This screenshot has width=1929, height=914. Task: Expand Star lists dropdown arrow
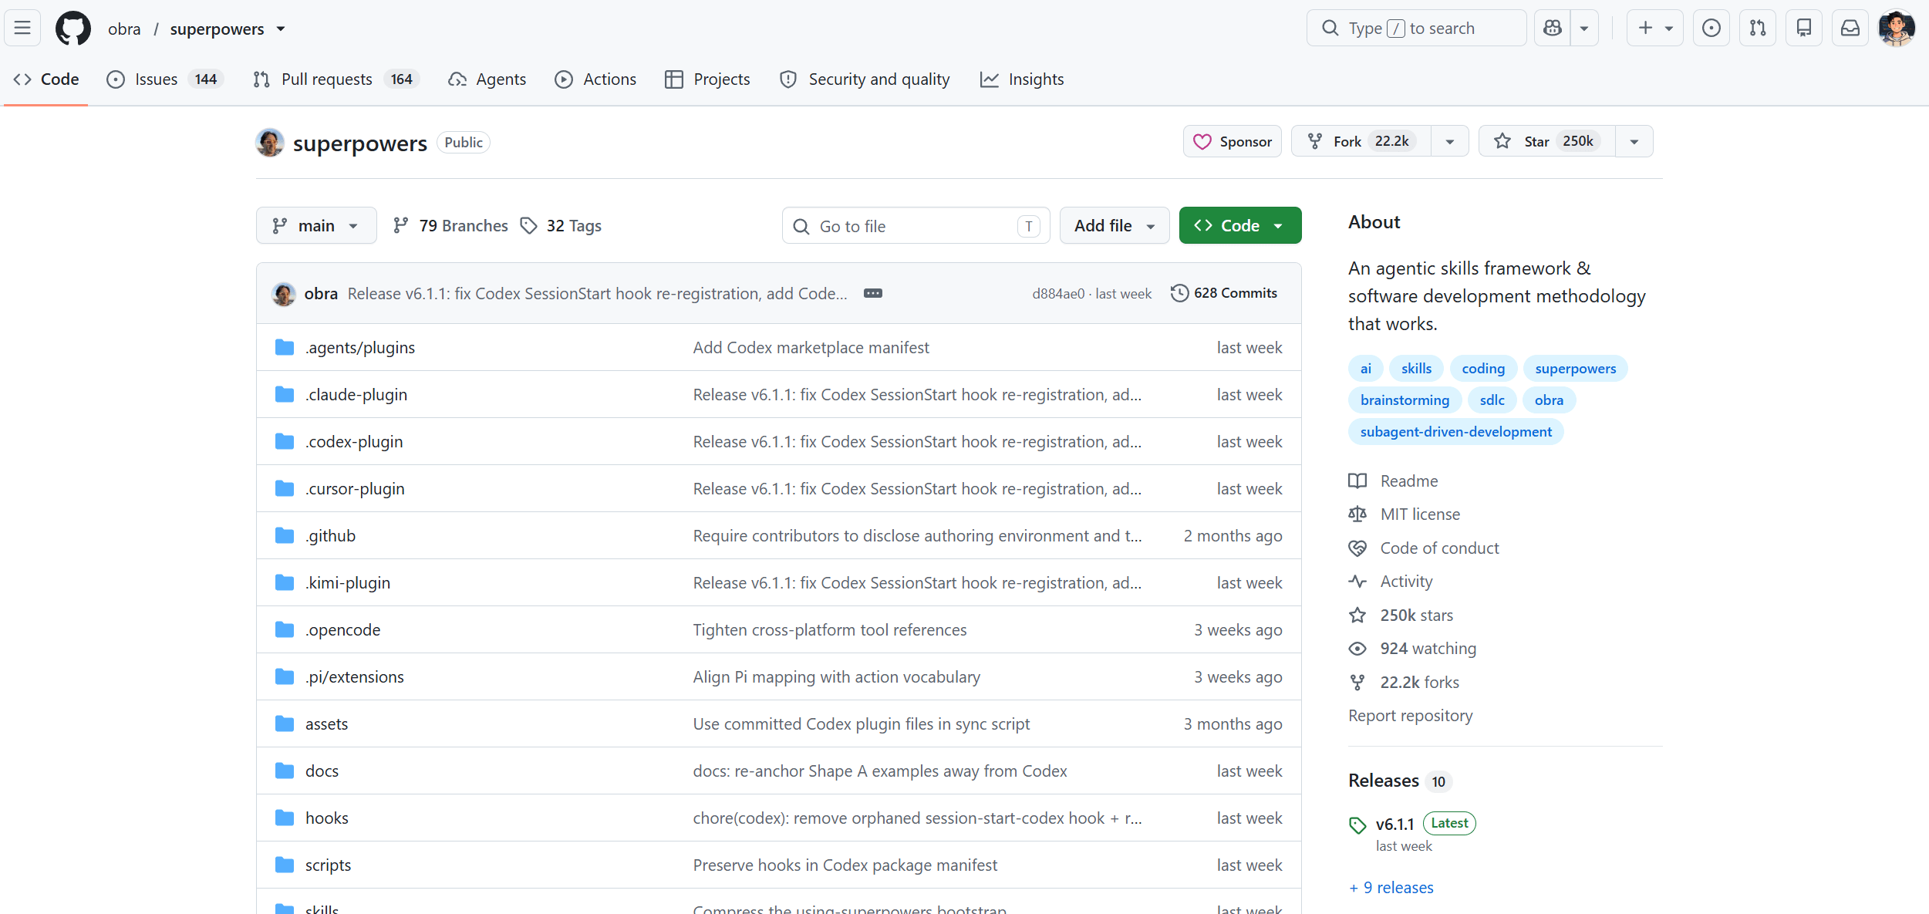tap(1634, 141)
